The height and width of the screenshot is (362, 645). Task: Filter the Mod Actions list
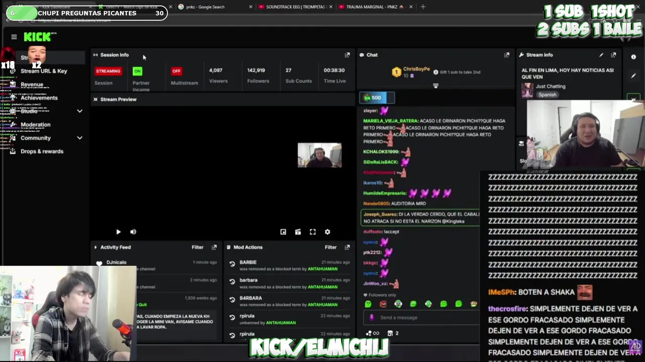pos(331,247)
